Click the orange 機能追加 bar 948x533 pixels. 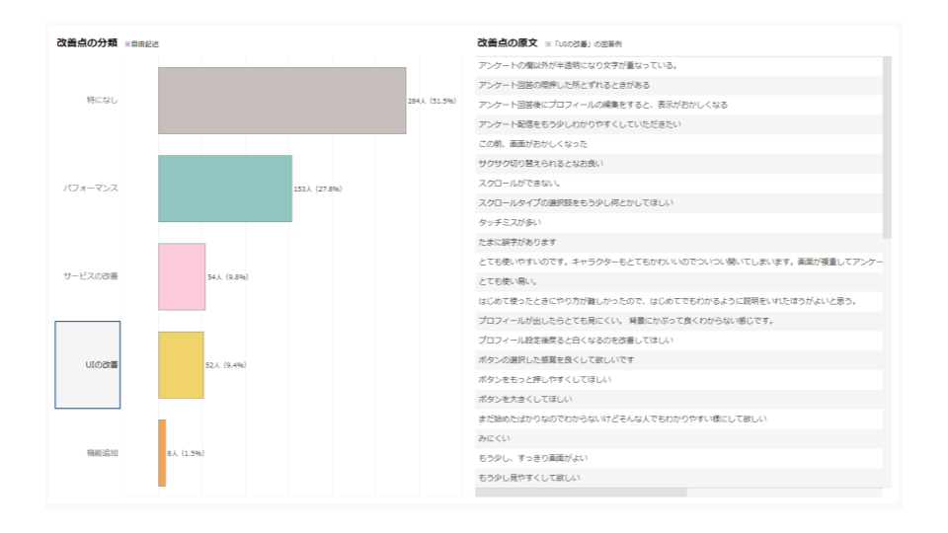[x=162, y=453]
